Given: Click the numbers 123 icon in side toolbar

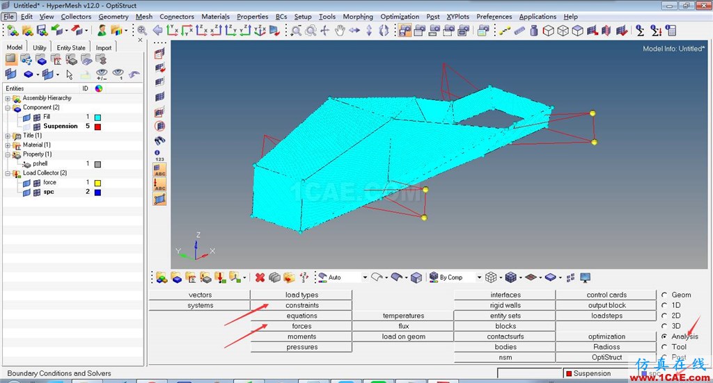Looking at the screenshot, I should [x=159, y=156].
